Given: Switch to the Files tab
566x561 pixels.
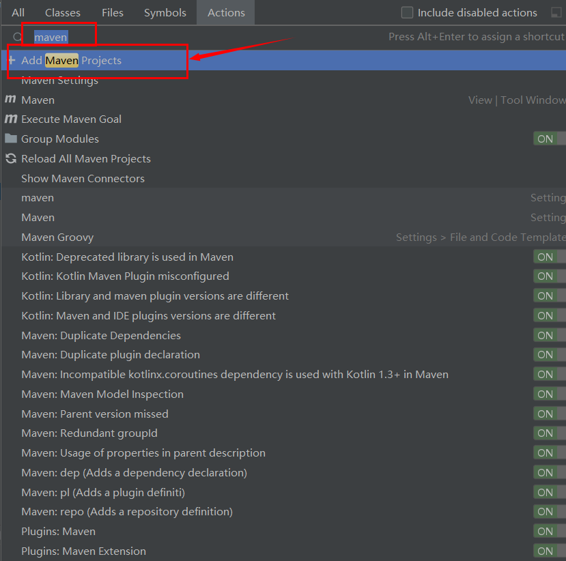Looking at the screenshot, I should (x=112, y=13).
